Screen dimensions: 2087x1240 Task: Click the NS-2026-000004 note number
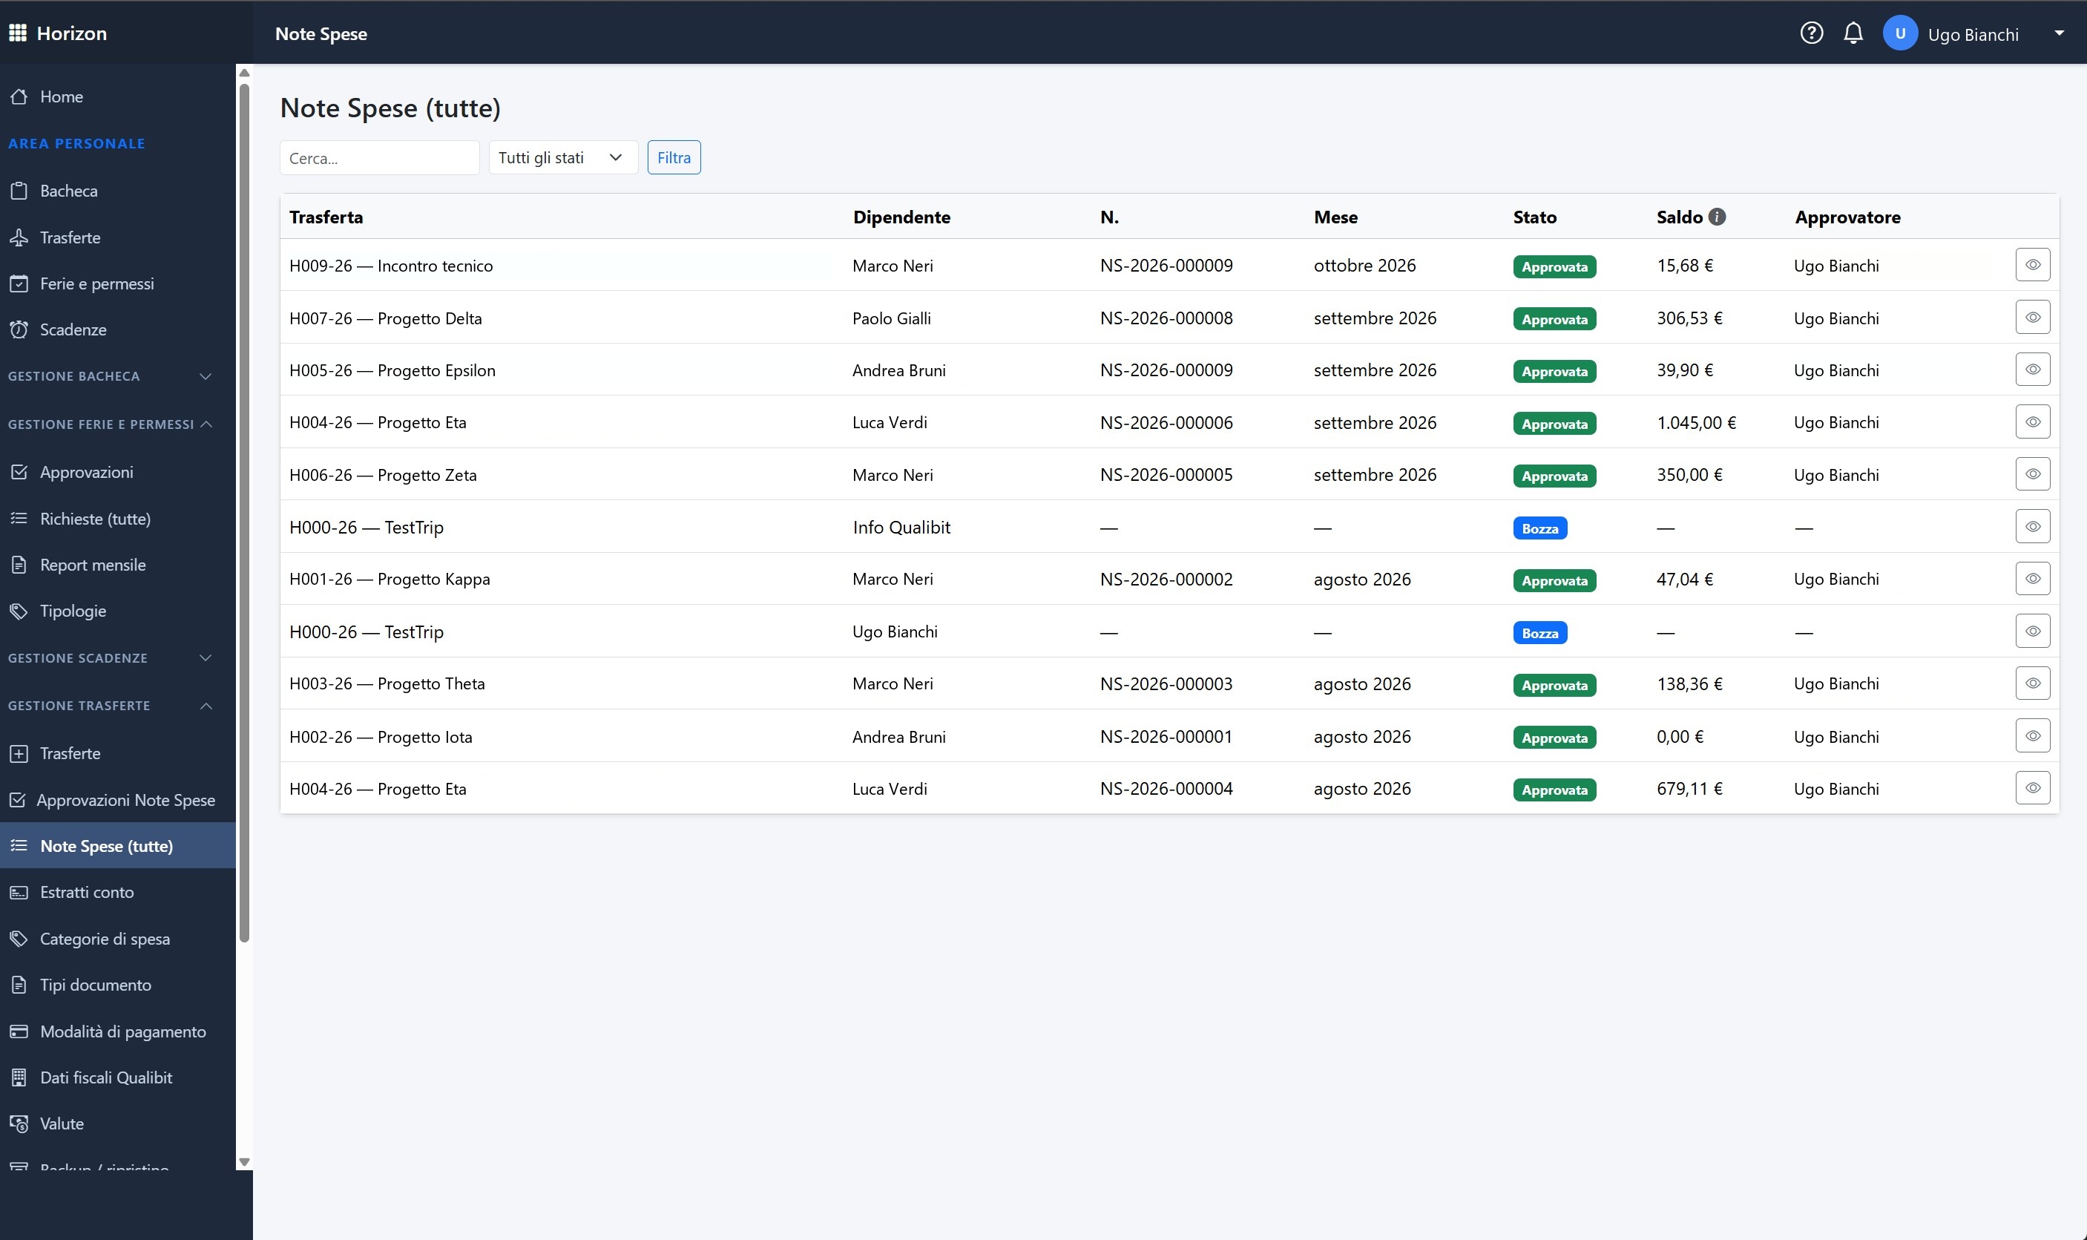(1166, 789)
